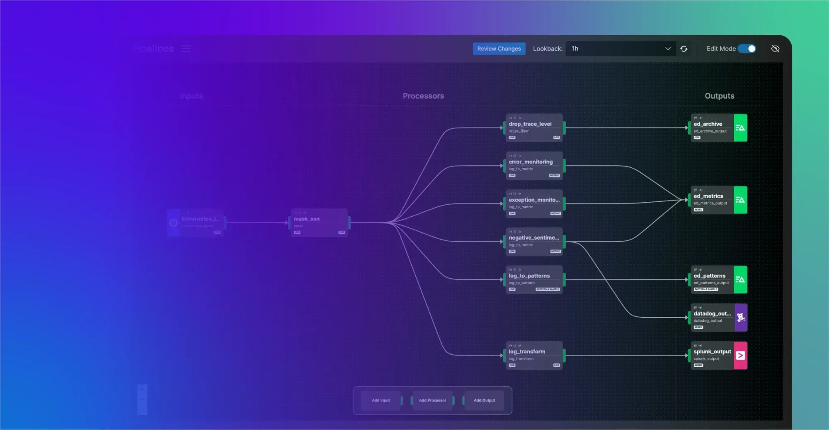Click the Datadog icon on datadog_output node
The width and height of the screenshot is (829, 430).
pyautogui.click(x=741, y=318)
